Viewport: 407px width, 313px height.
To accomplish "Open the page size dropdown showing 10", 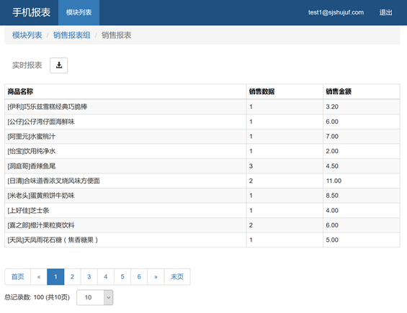I will point(95,297).
